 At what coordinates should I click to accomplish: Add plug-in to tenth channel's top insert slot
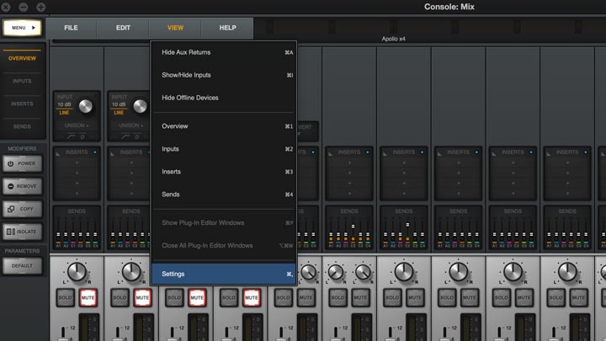567,163
